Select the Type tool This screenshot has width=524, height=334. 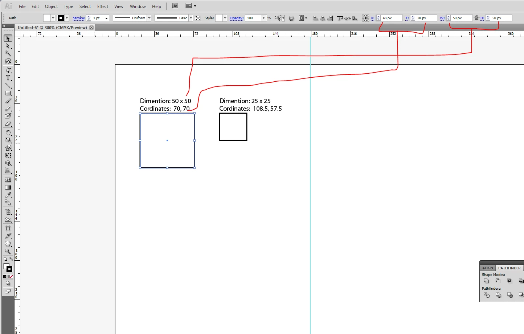[x=8, y=78]
